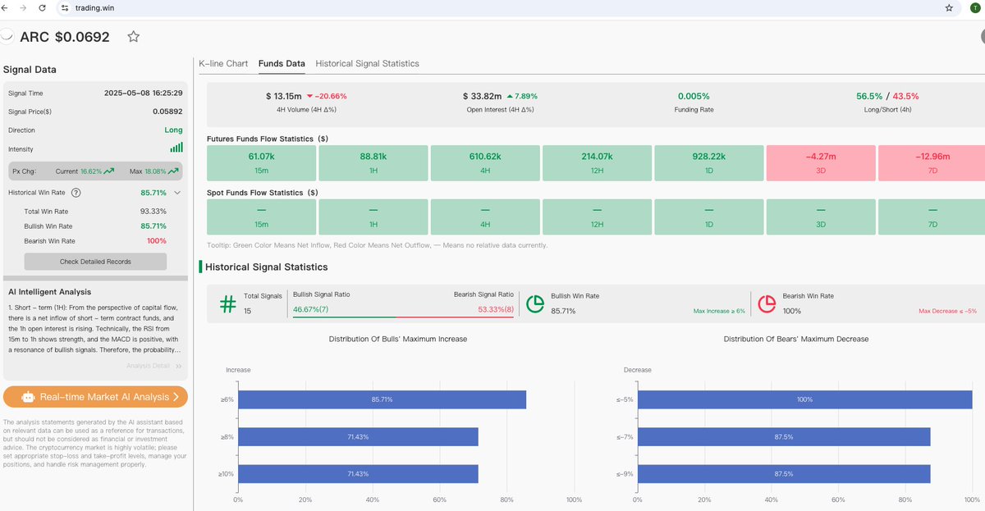Image resolution: width=985 pixels, height=511 pixels.
Task: Click the ≤-7% bearish bar showing 87.5%
Action: (784, 437)
